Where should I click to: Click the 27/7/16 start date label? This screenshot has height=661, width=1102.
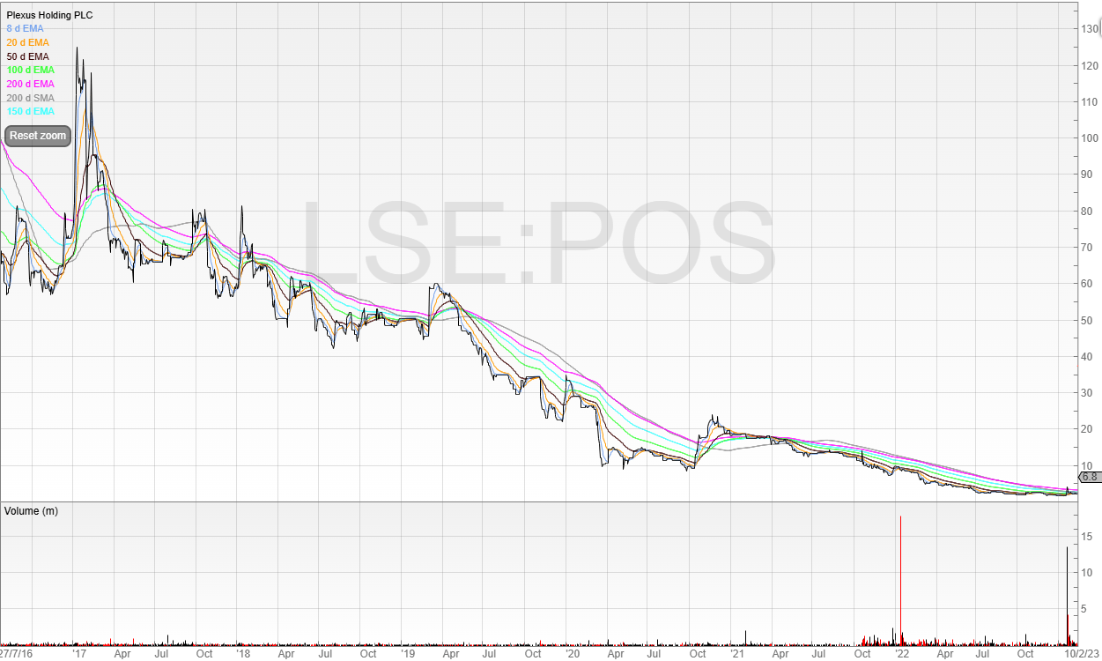[x=17, y=654]
